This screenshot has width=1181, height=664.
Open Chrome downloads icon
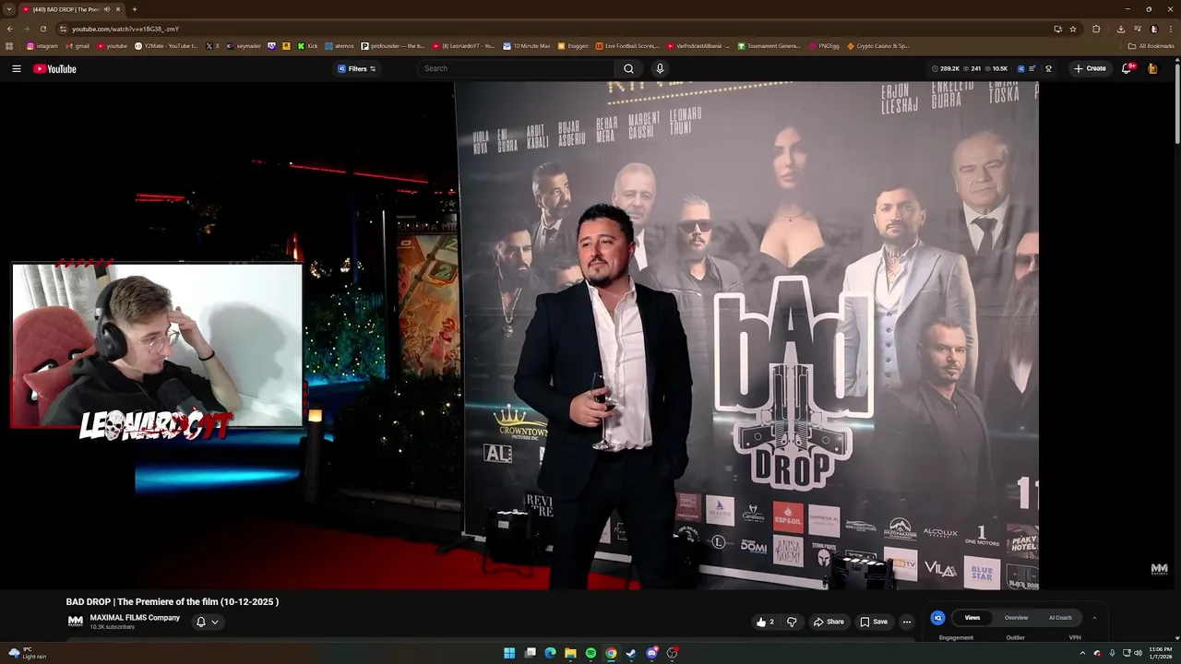click(1121, 29)
